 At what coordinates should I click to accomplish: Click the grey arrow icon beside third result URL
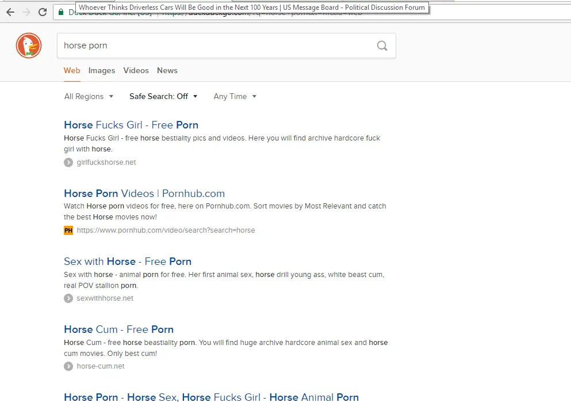tap(68, 298)
